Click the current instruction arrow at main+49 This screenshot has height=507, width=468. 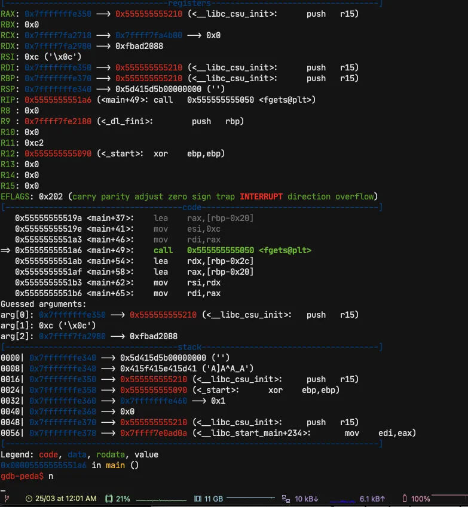click(6, 250)
